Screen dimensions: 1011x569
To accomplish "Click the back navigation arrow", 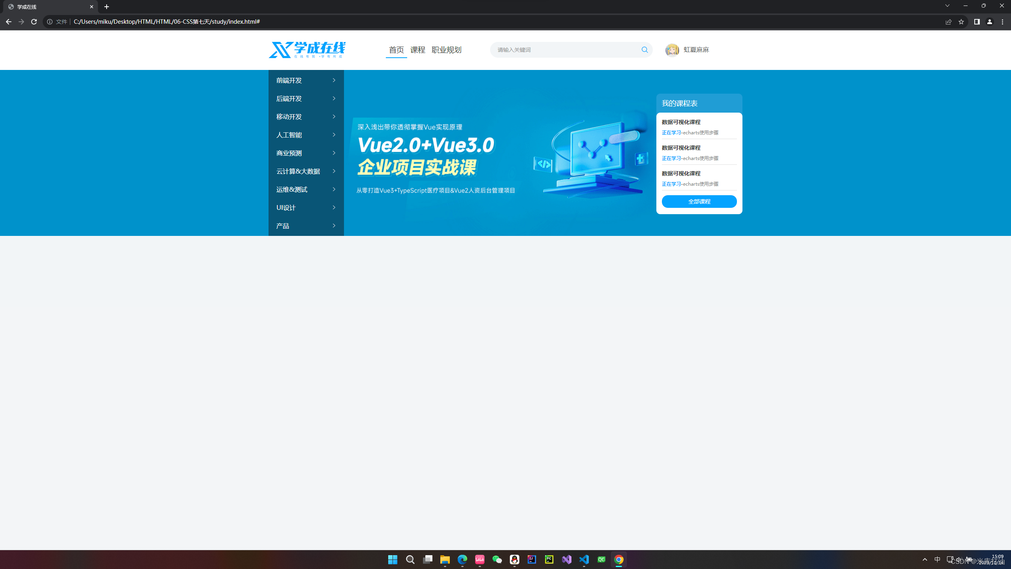I will click(8, 22).
